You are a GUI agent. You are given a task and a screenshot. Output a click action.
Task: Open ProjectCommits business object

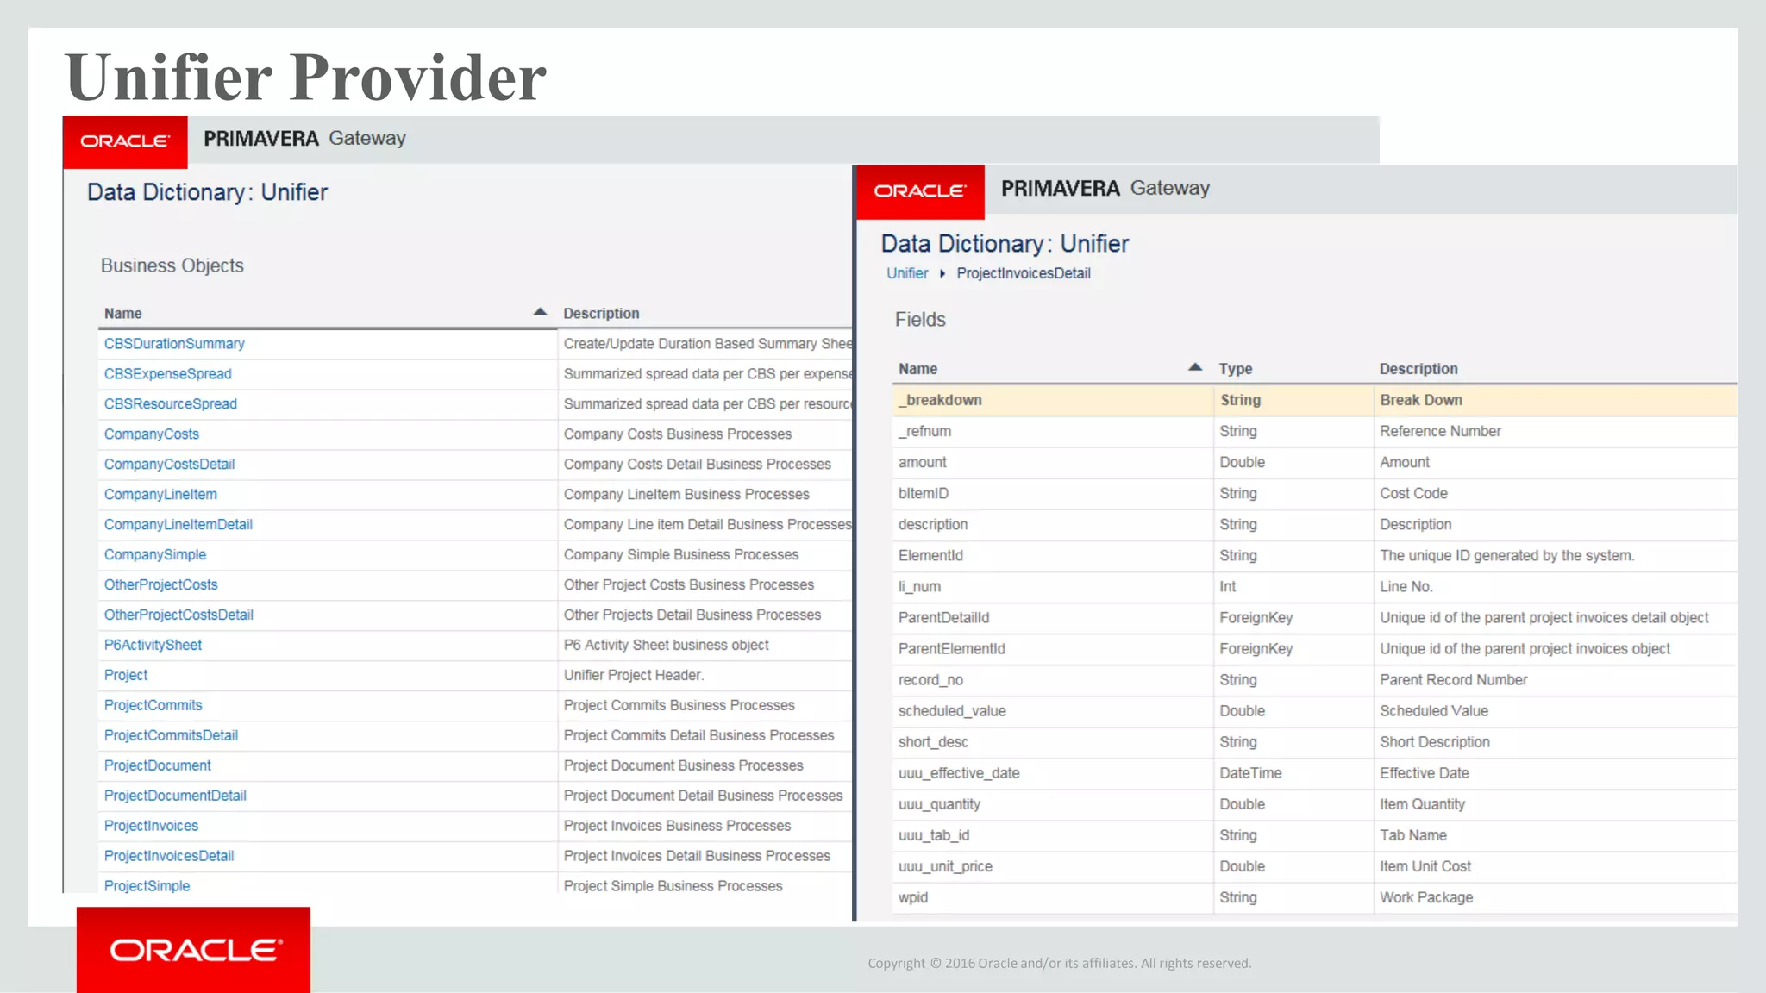tap(153, 706)
